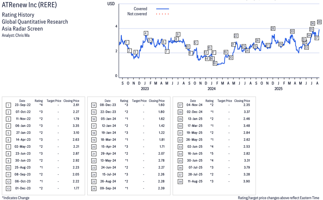Click the '*5' rating for 16-Jun-25
The width and height of the screenshot is (323, 200).
212,153
